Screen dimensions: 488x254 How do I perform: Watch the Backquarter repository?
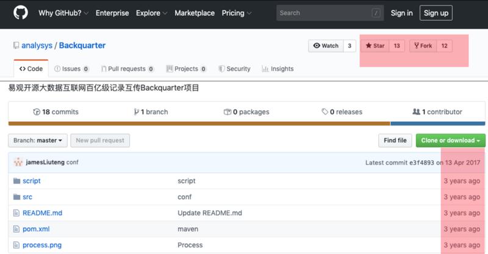326,46
